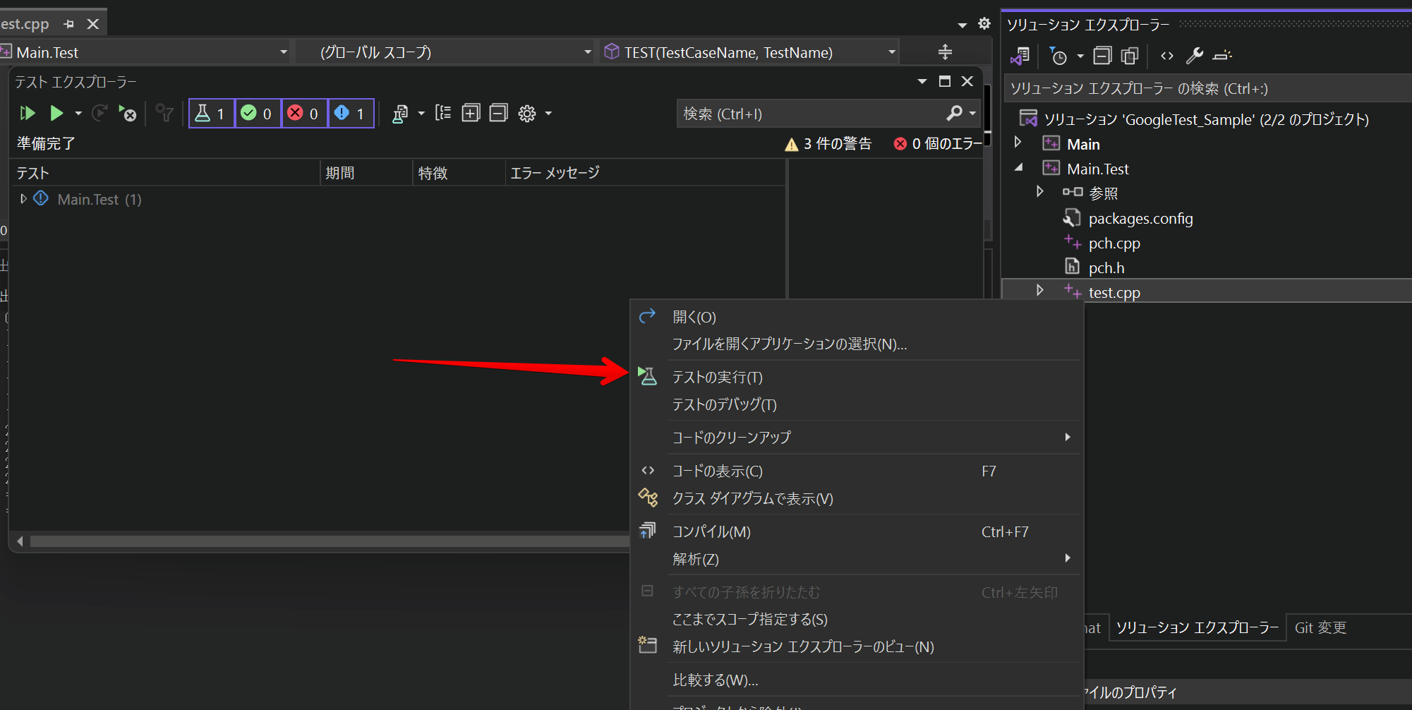Viewport: 1412px width, 710px height.
Task: Toggle the not-run tests filter showing 1
Action: 351,113
